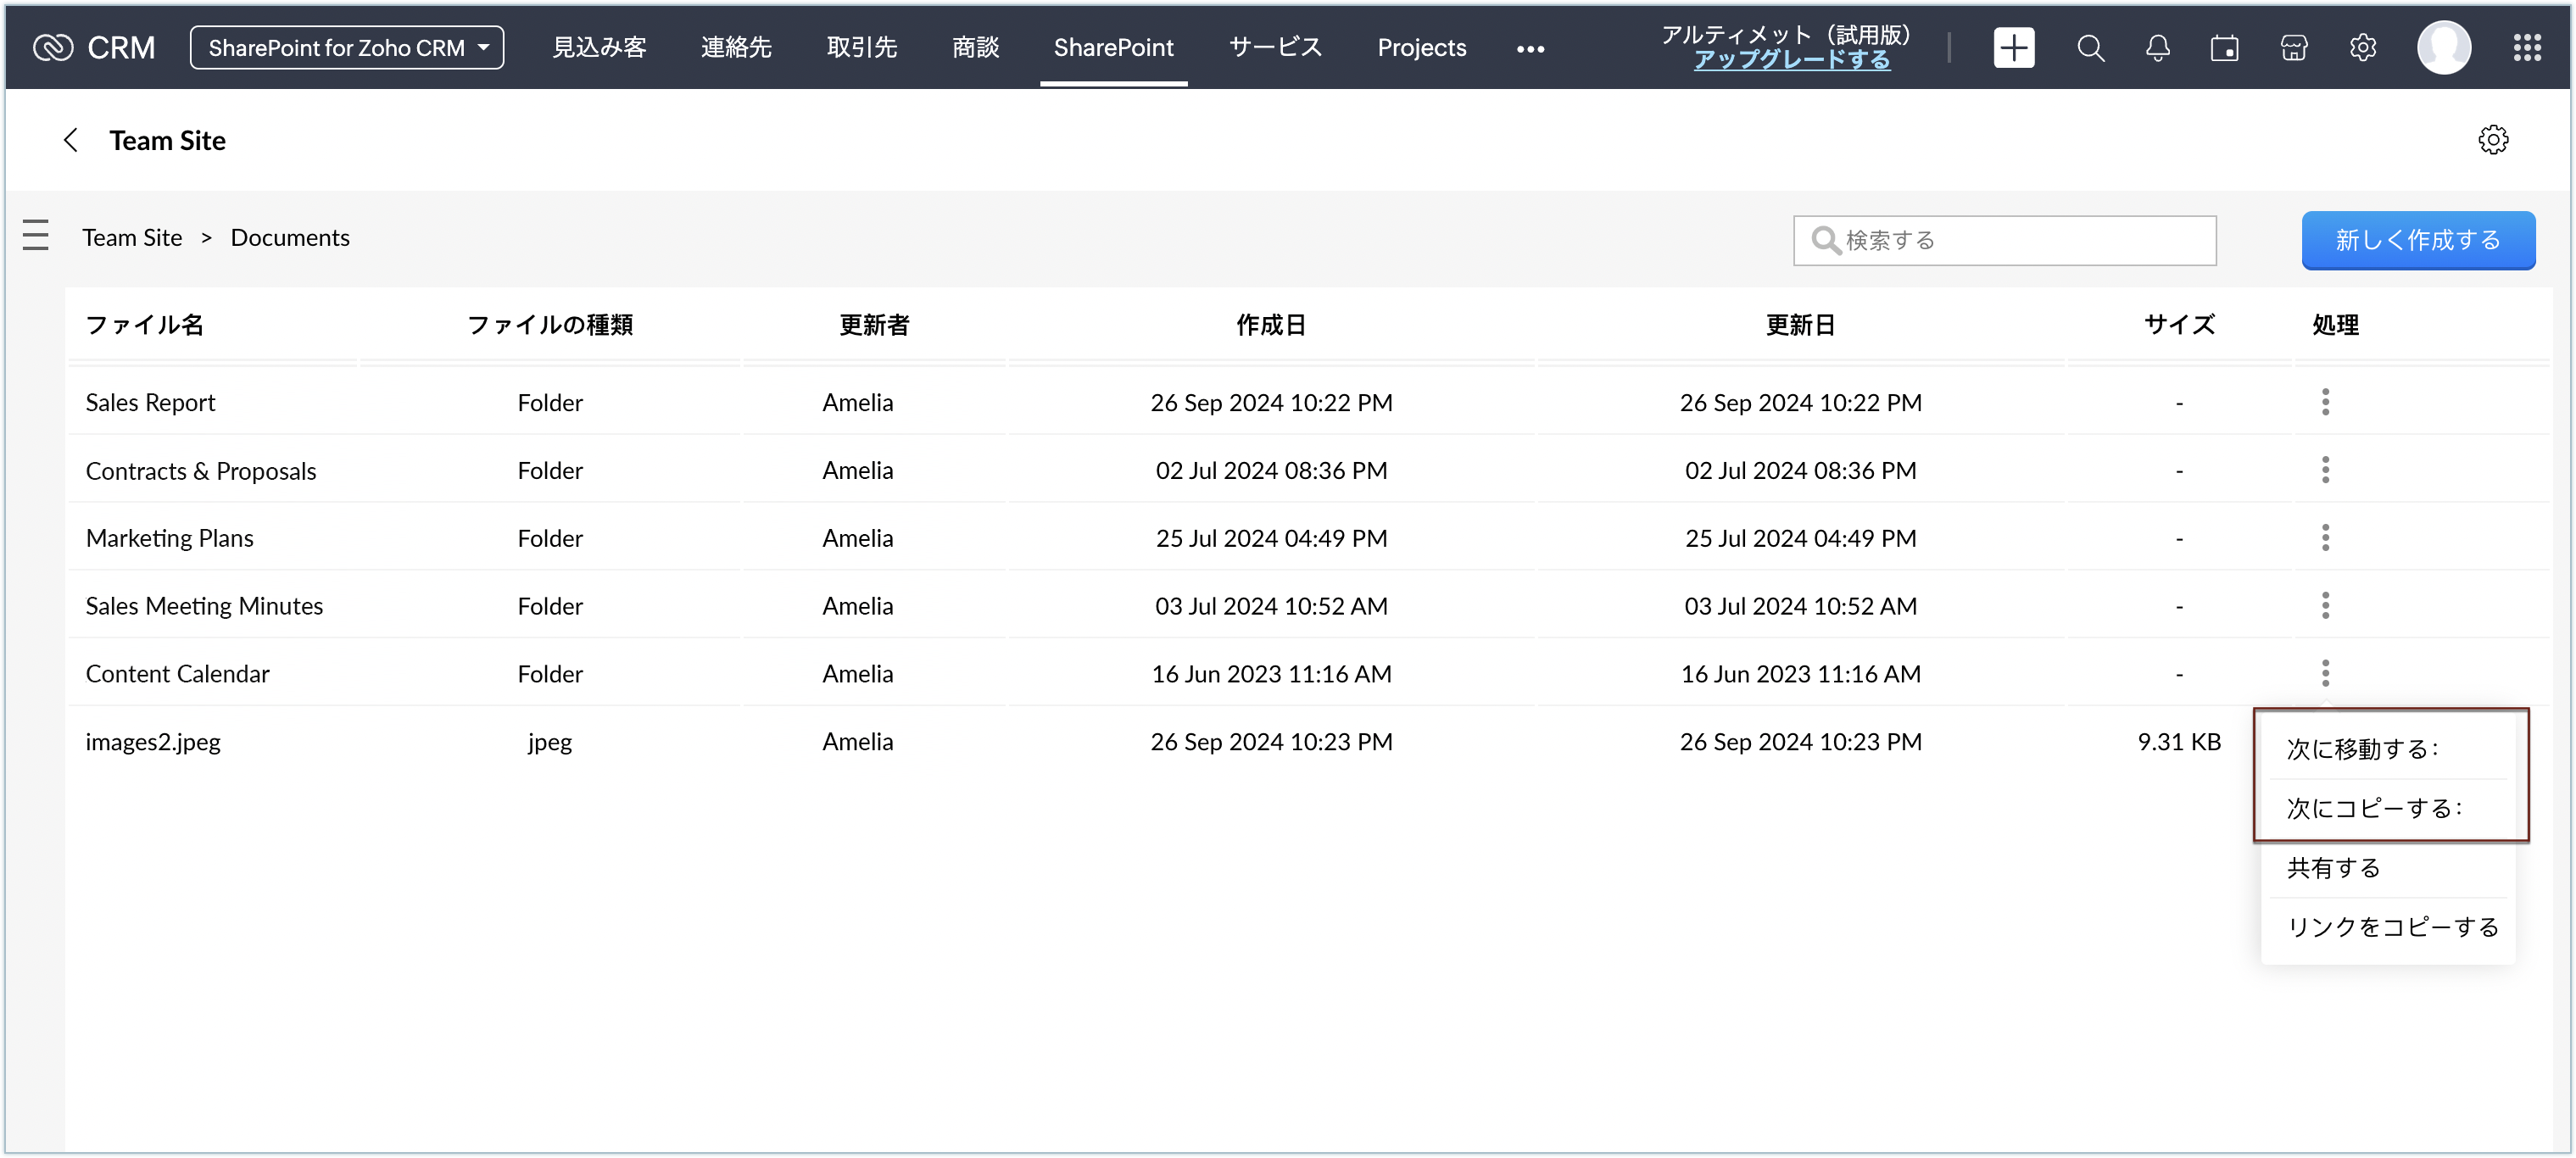Switch to the Projects tab
Viewport: 2576px width, 1158px height.
(x=1421, y=47)
